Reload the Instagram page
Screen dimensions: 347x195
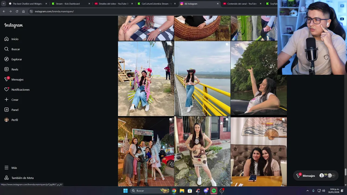click(17, 11)
